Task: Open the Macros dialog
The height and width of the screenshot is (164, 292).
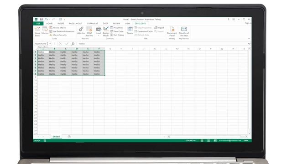Action: 45,31
